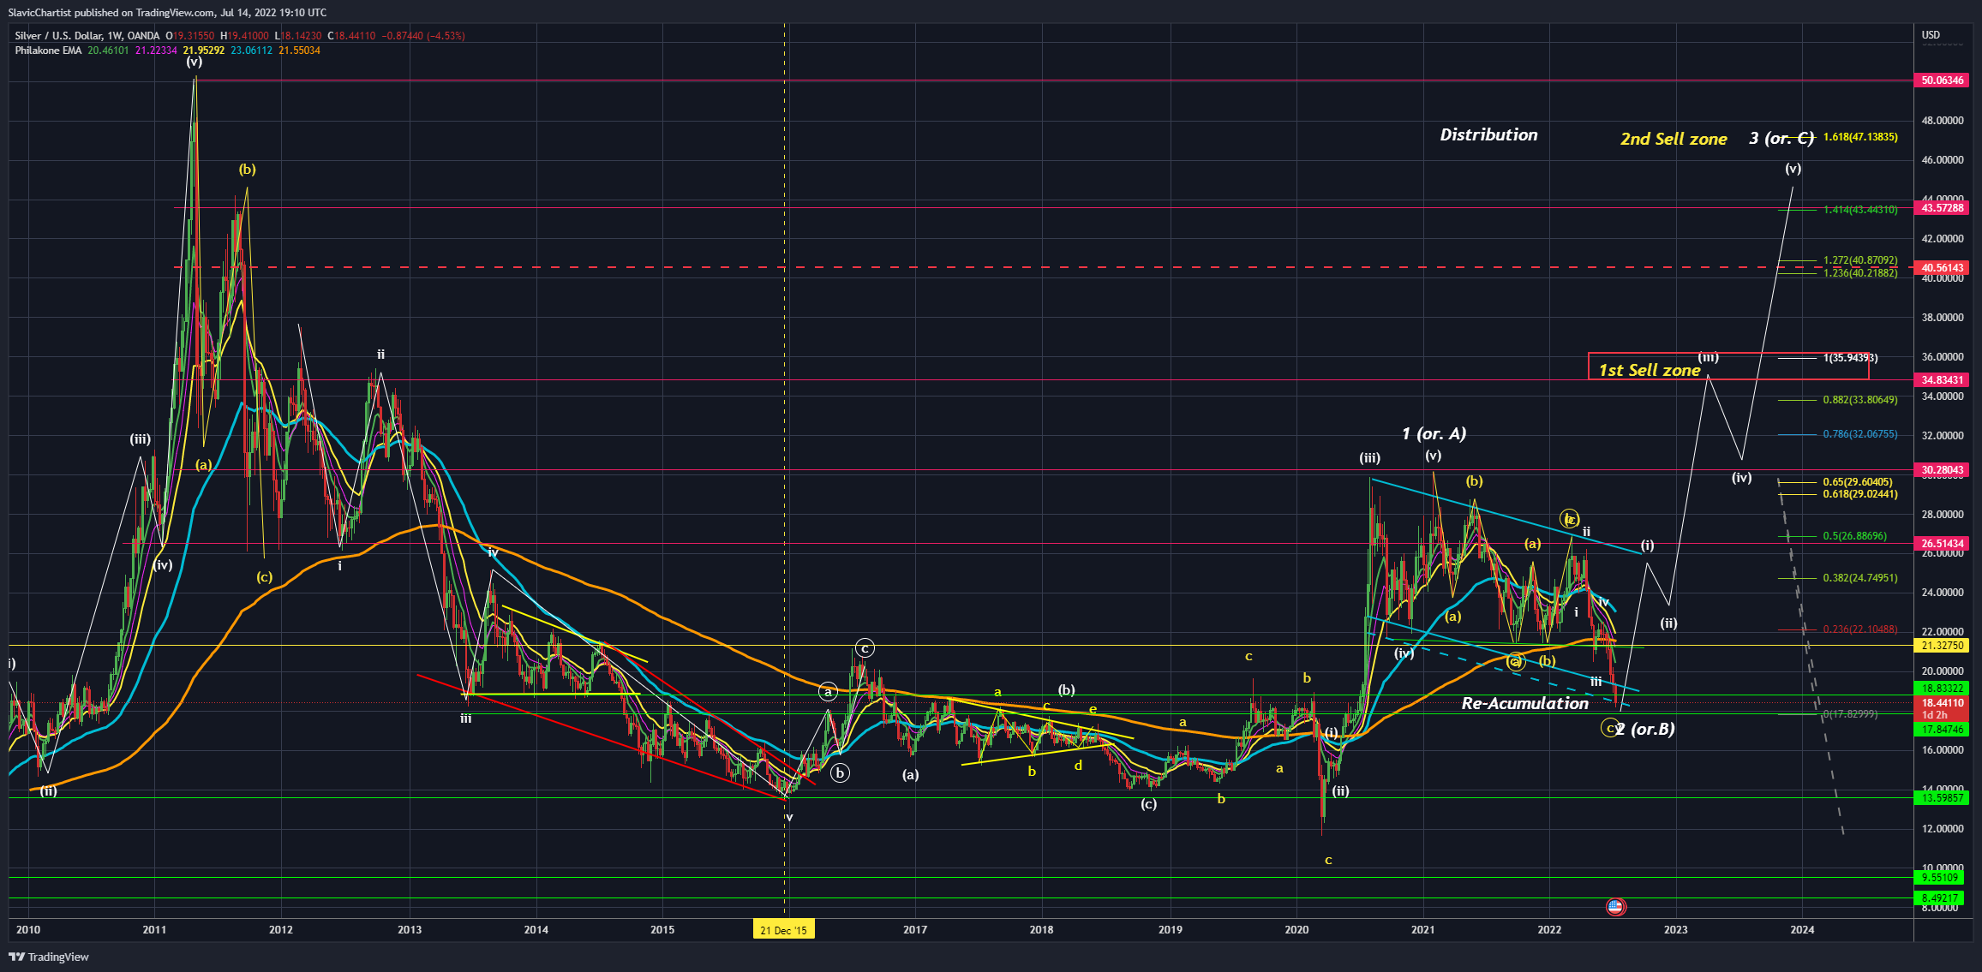This screenshot has width=1982, height=972.
Task: Click the USD currency label on price axis
Action: tap(1931, 35)
